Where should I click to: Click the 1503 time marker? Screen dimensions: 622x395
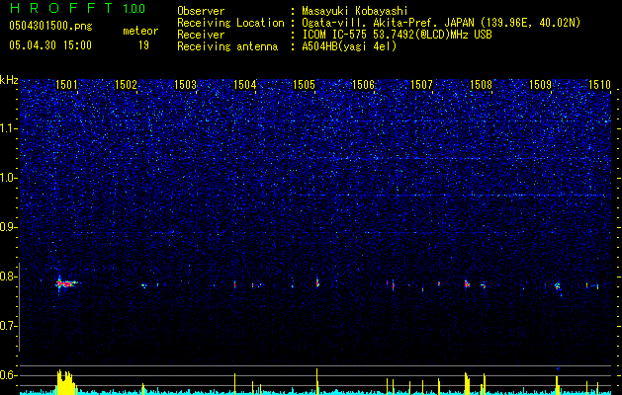pos(185,84)
